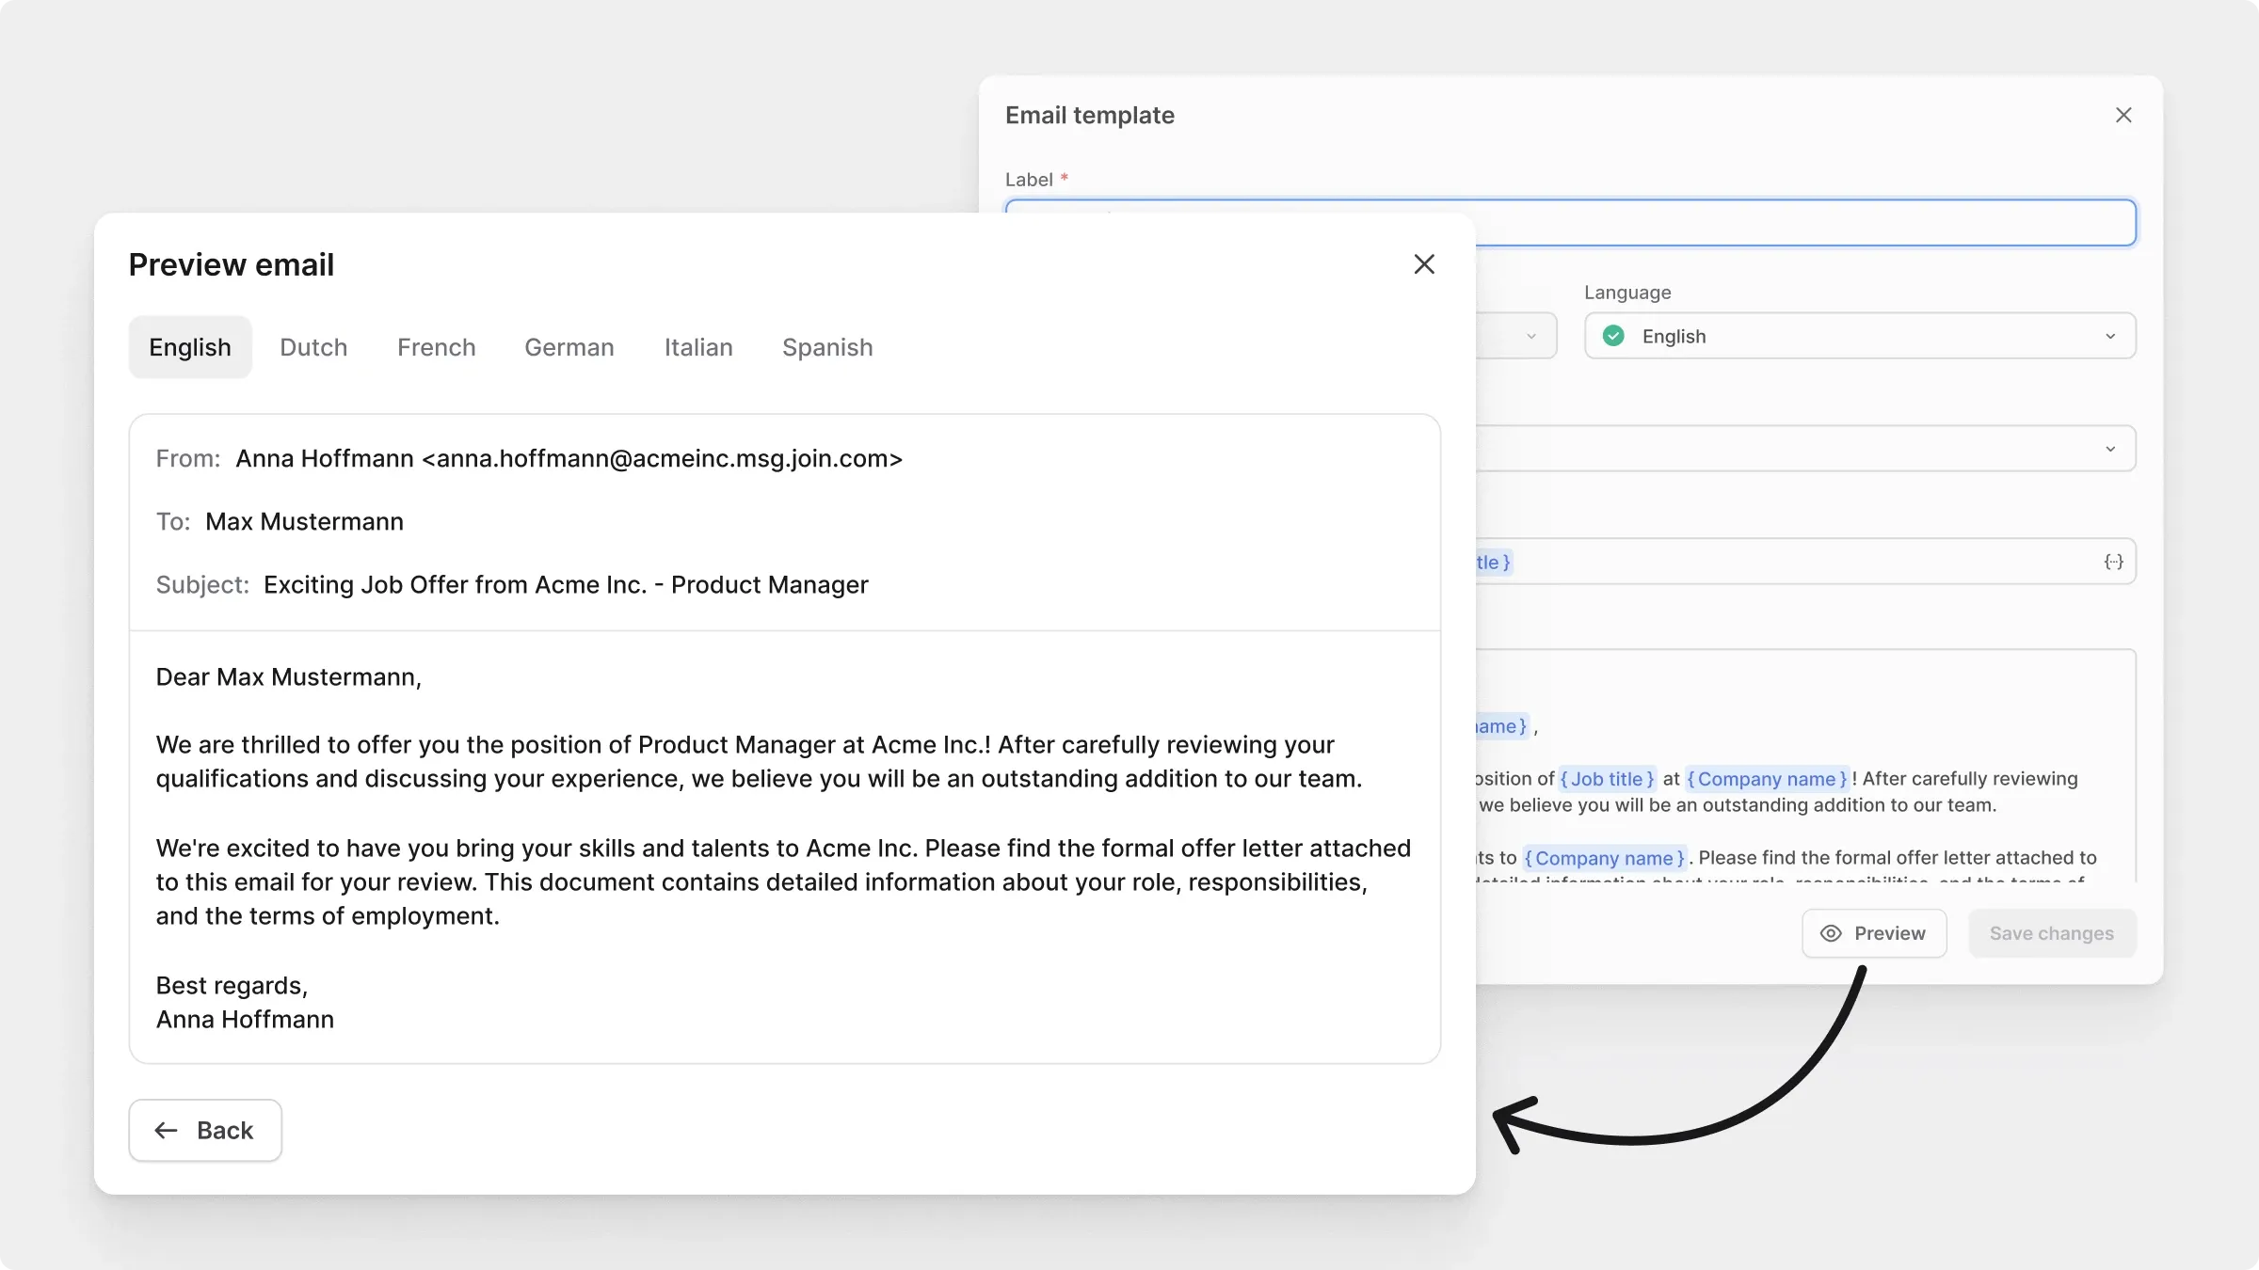This screenshot has width=2259, height=1270.
Task: Click the Save changes button
Action: [2052, 933]
